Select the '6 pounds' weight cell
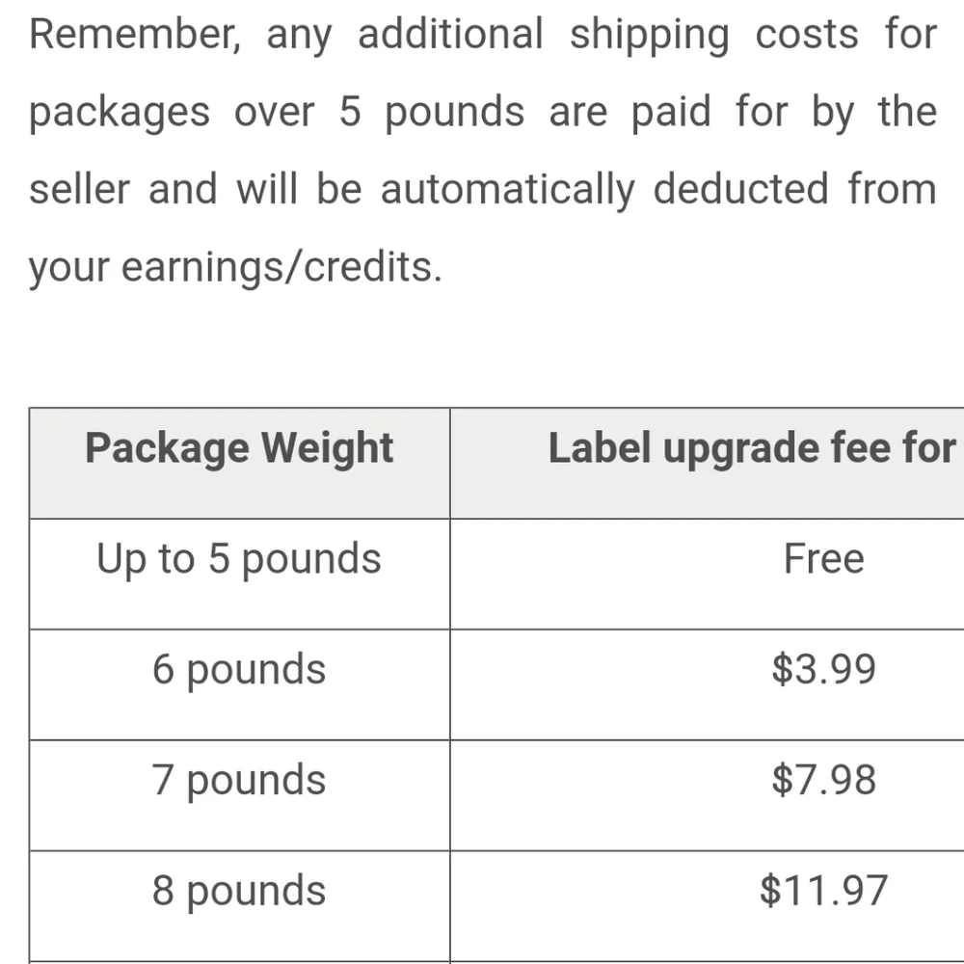964x964 pixels. click(x=239, y=684)
